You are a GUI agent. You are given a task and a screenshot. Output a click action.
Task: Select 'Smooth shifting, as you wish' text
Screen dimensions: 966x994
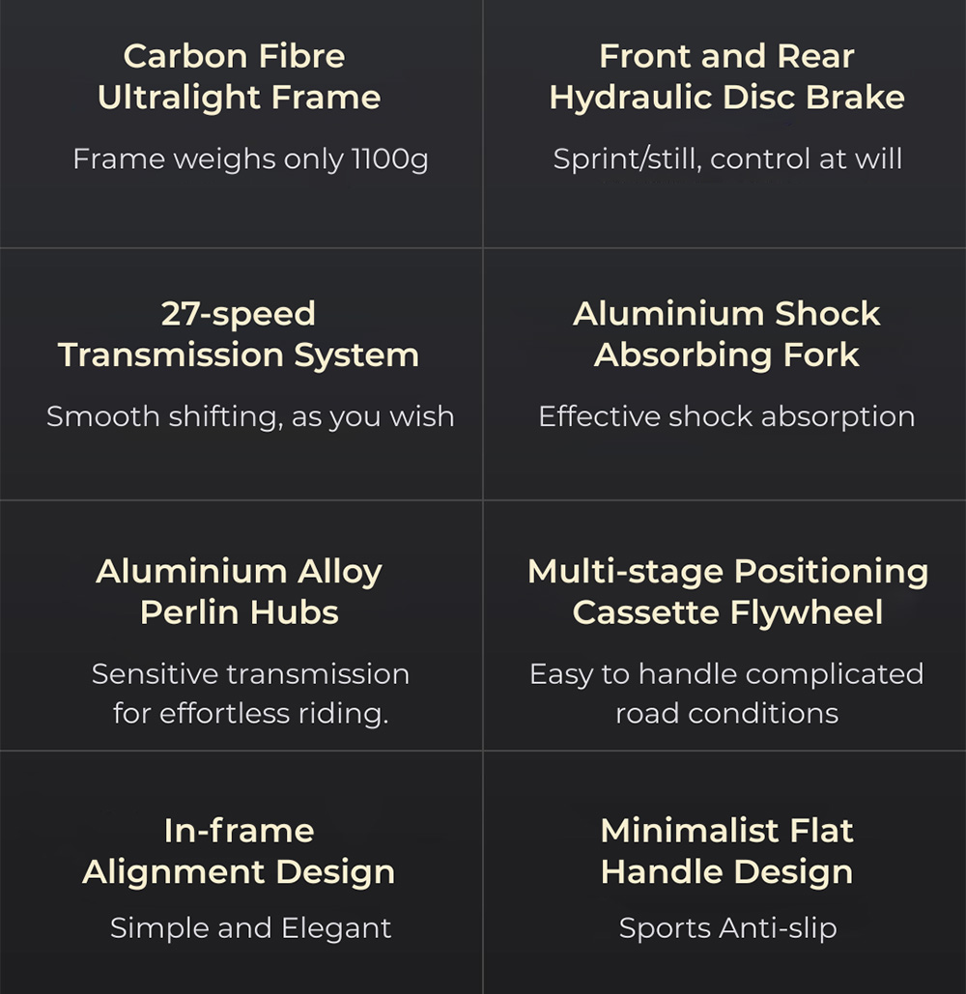[x=250, y=416]
